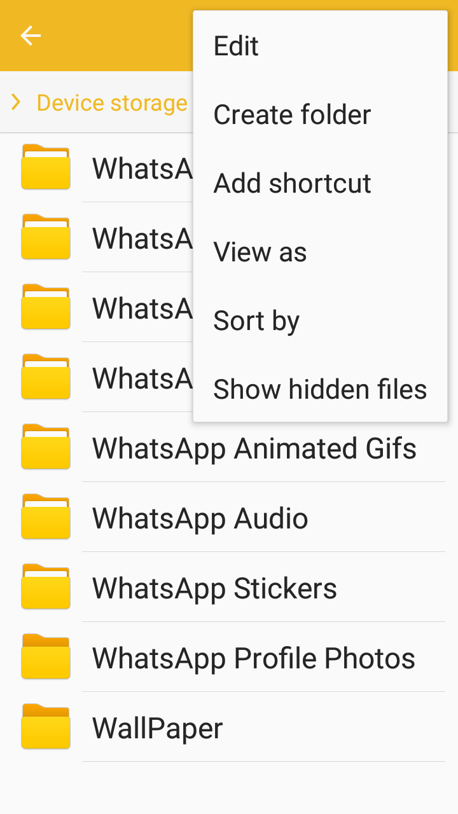
Task: Click the WhatsApp Audio folder icon
Action: click(46, 517)
